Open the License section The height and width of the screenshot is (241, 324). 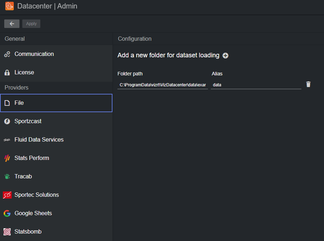pos(56,73)
